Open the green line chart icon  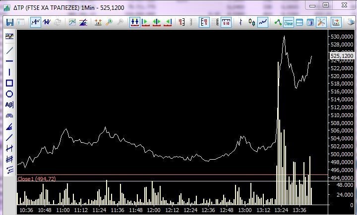point(72,22)
